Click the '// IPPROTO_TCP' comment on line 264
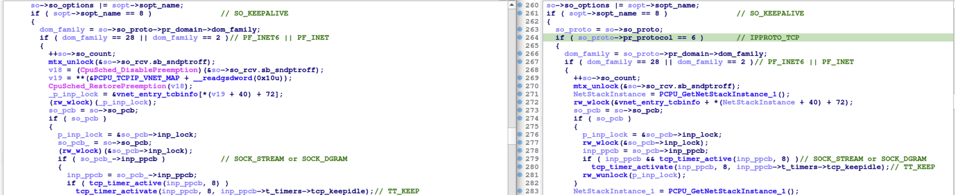The height and width of the screenshot is (195, 955). (768, 38)
